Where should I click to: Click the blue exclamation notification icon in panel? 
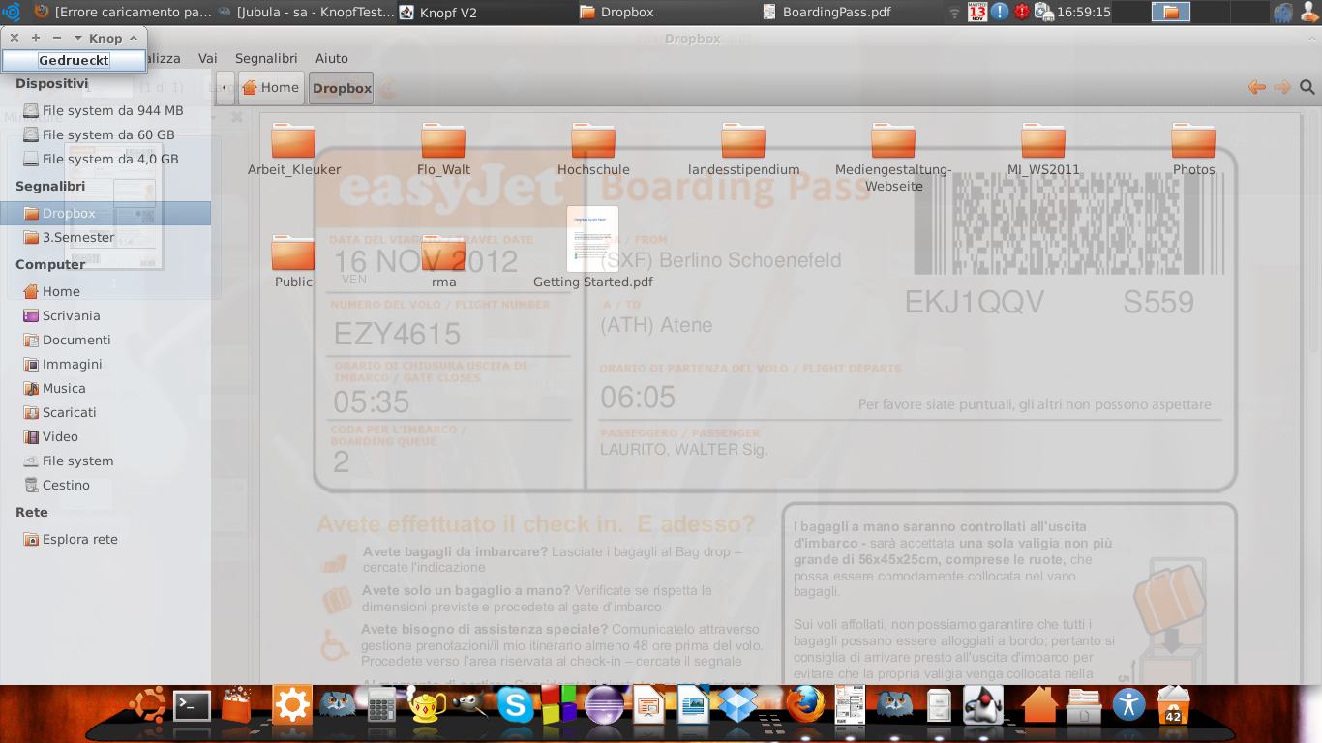[x=1000, y=12]
